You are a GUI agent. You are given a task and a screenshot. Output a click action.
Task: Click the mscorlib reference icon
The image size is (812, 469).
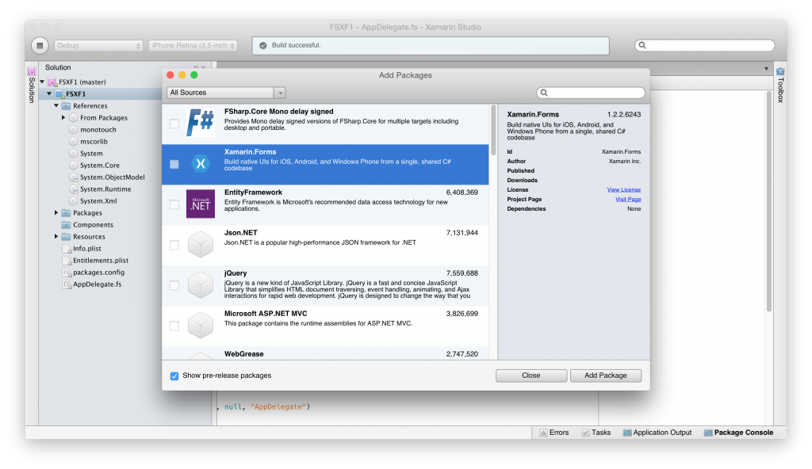[73, 141]
